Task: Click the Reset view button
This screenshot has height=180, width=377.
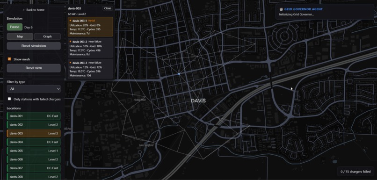Action: (x=34, y=68)
